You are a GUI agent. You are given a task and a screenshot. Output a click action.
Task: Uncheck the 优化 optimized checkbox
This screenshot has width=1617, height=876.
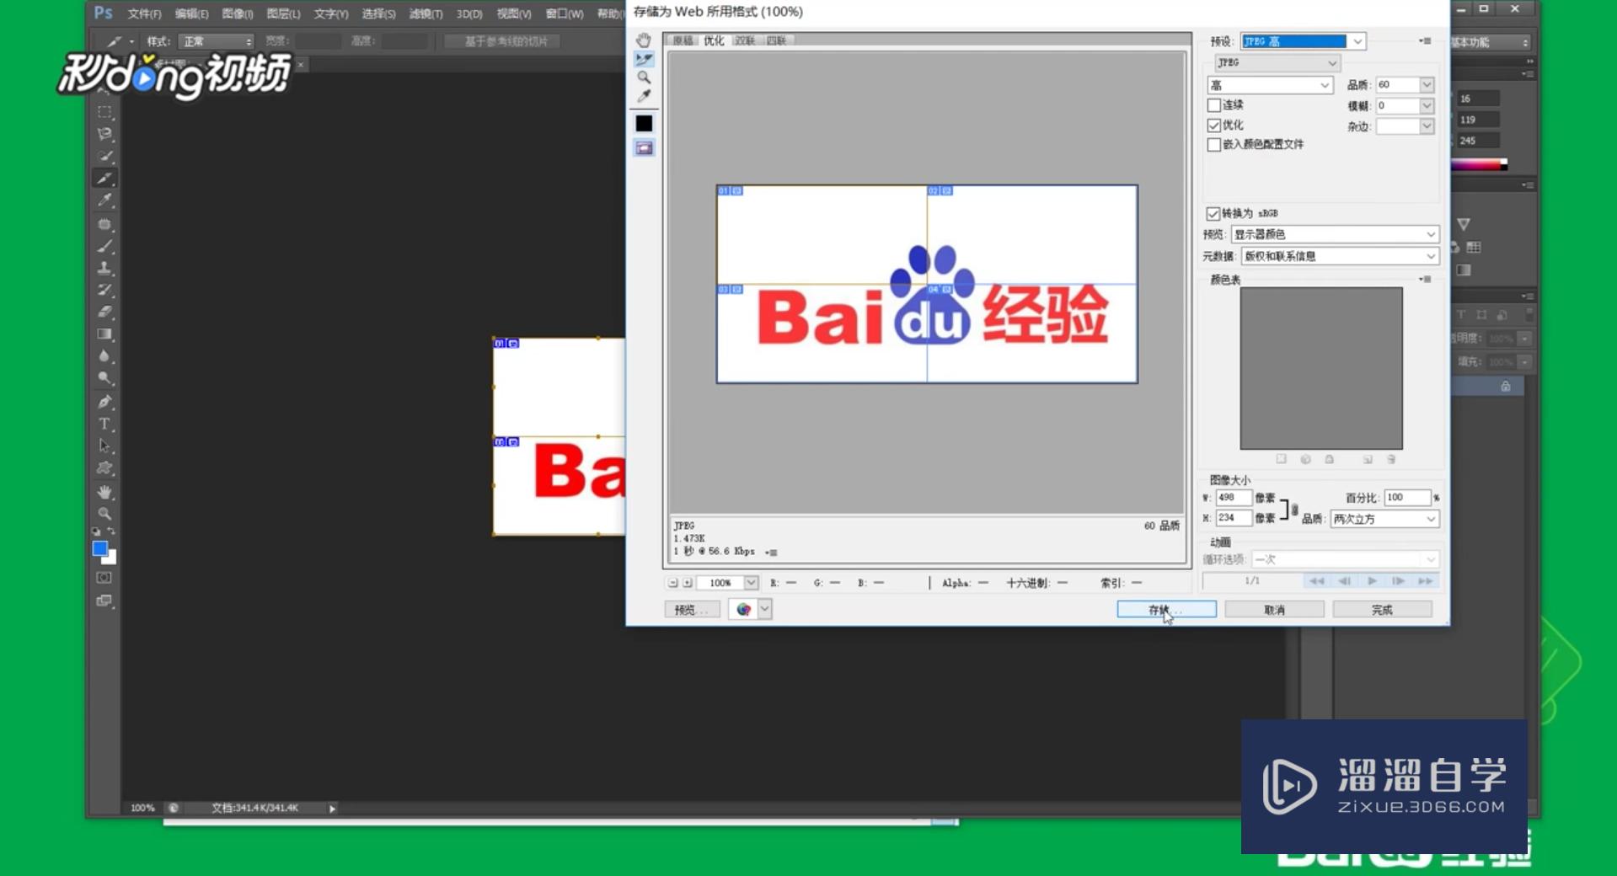click(x=1213, y=126)
